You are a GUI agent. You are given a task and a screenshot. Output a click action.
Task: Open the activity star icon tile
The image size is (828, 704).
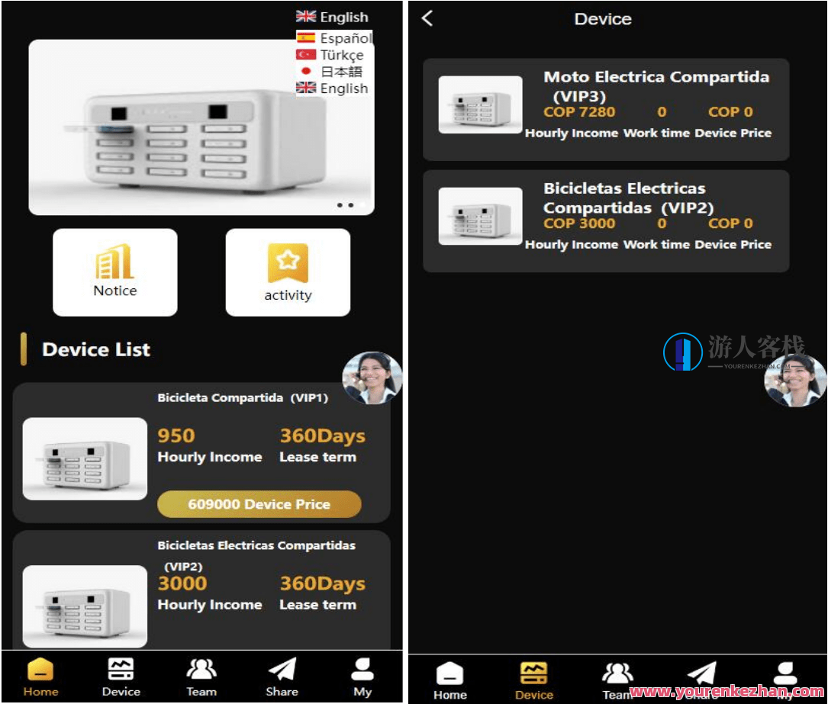coord(288,272)
